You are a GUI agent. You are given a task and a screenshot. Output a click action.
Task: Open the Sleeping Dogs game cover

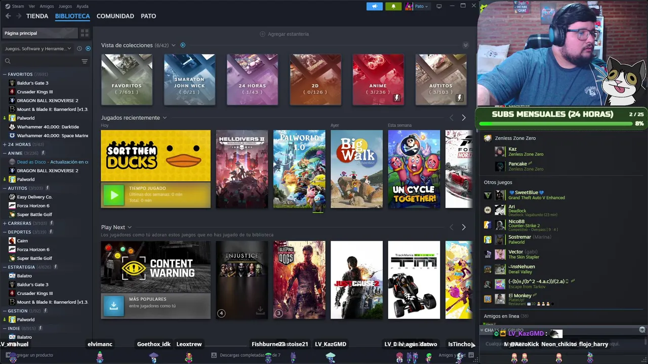point(299,280)
